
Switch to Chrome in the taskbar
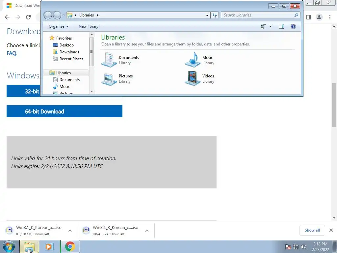(70, 246)
